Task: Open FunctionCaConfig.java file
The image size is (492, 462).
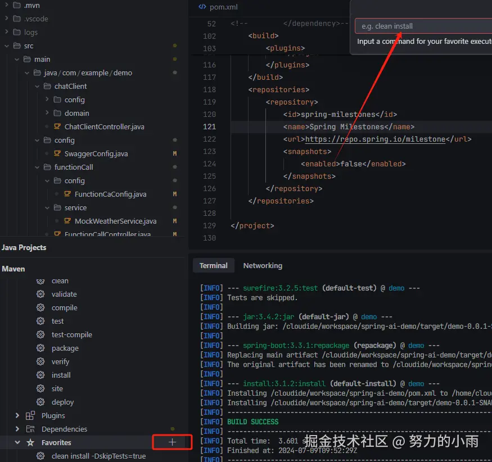Action: point(110,194)
